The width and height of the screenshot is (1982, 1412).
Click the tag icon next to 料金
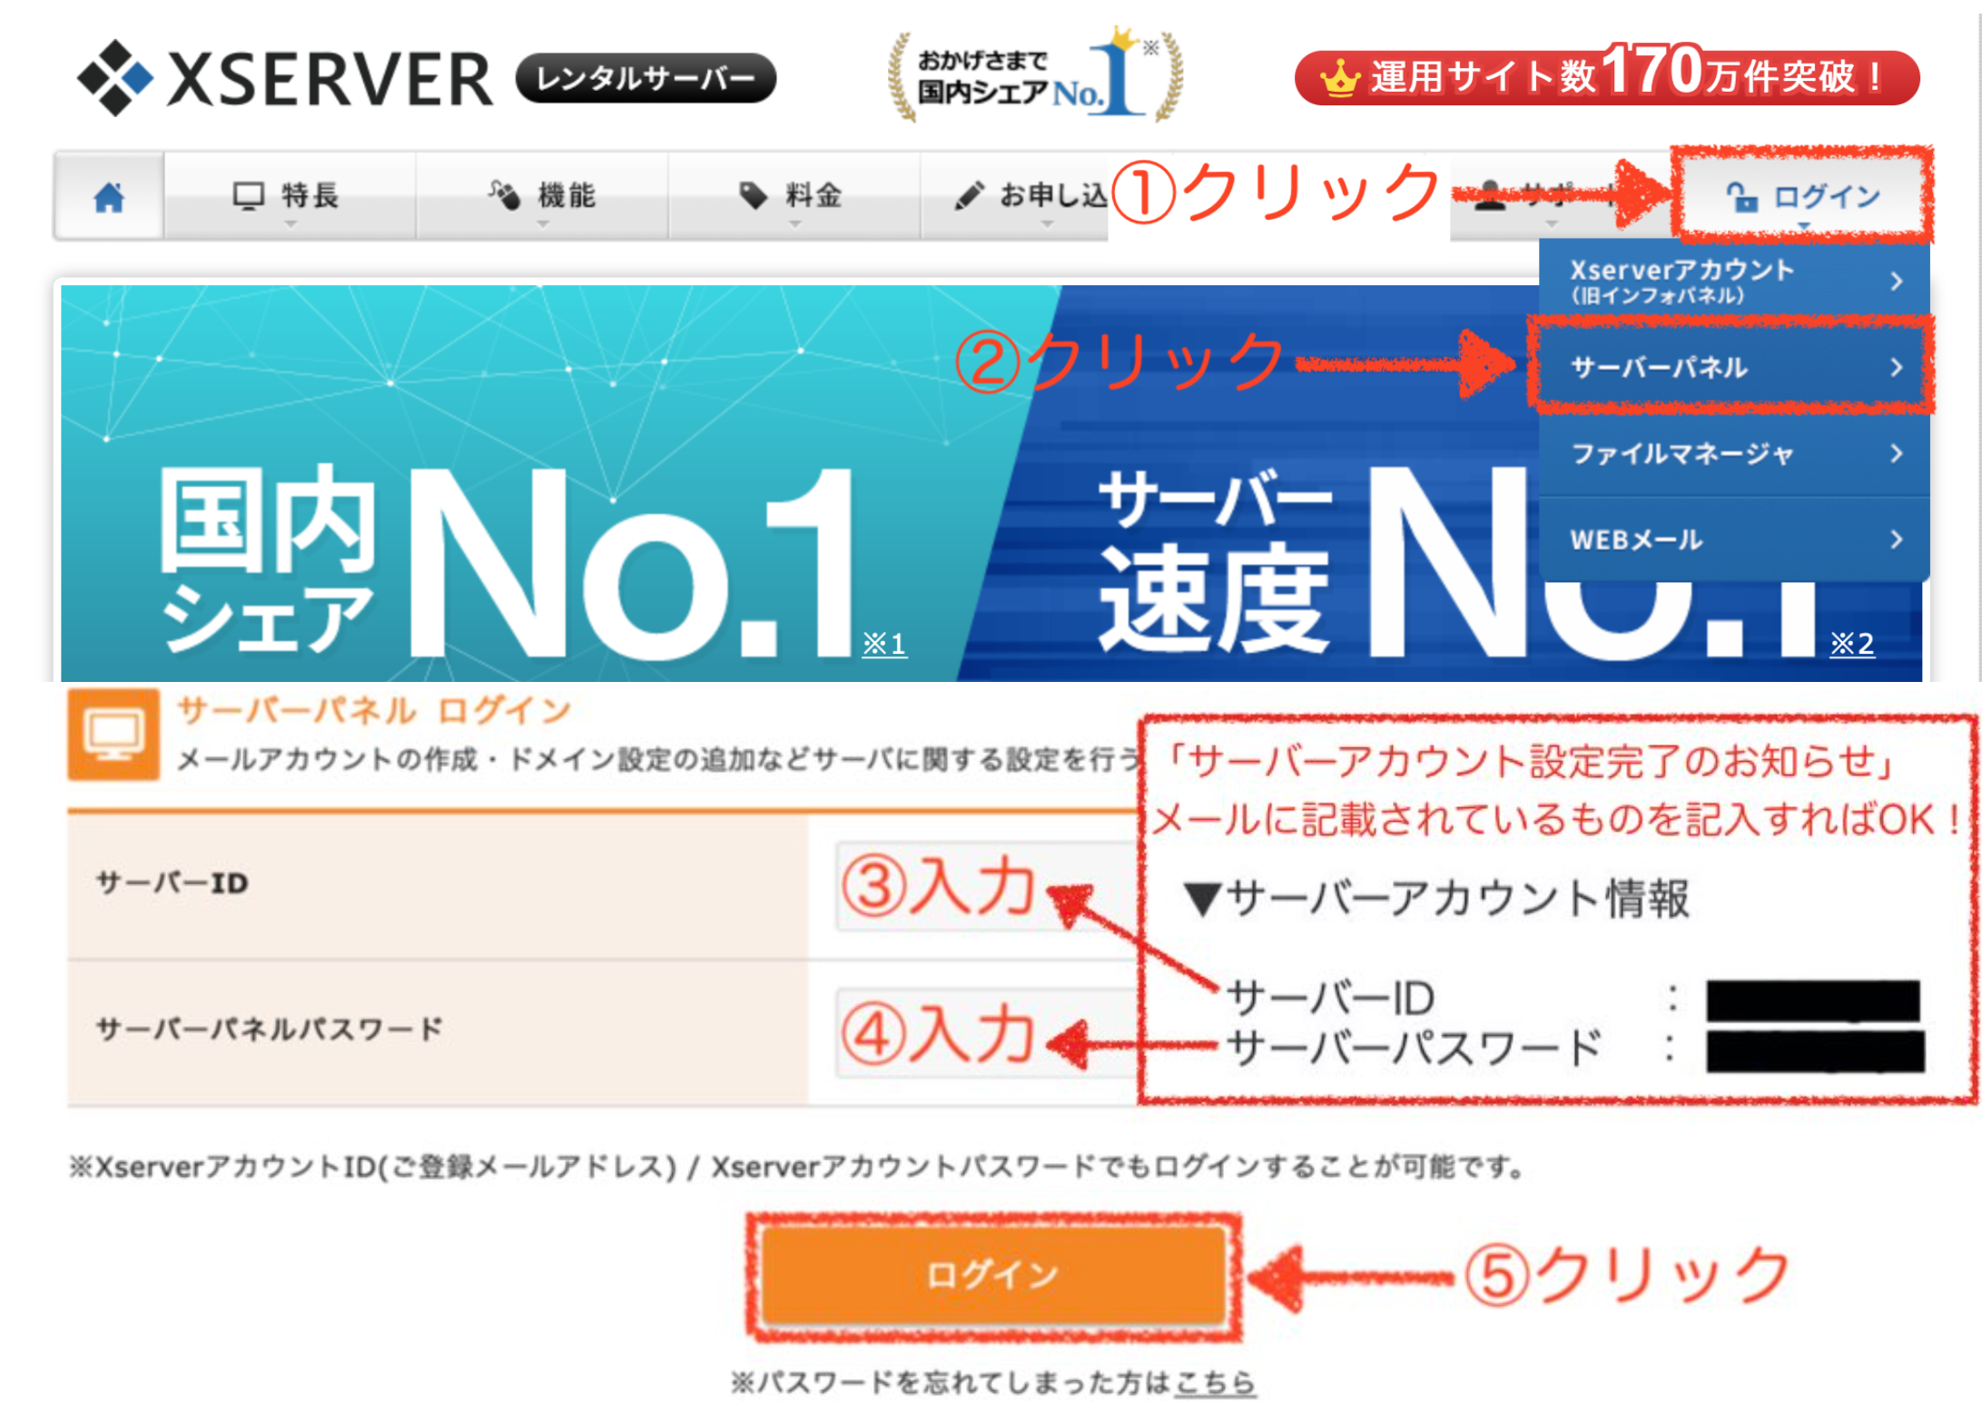point(754,195)
